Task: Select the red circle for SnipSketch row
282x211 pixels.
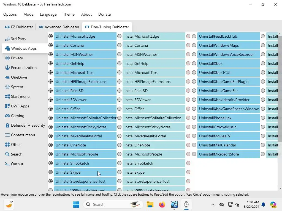Action: coord(188,163)
